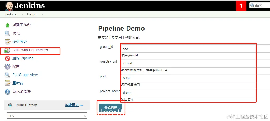The width and height of the screenshot is (270, 121).
Task: Click the 需要如下参数用于构建项目 text
Action: [119, 38]
